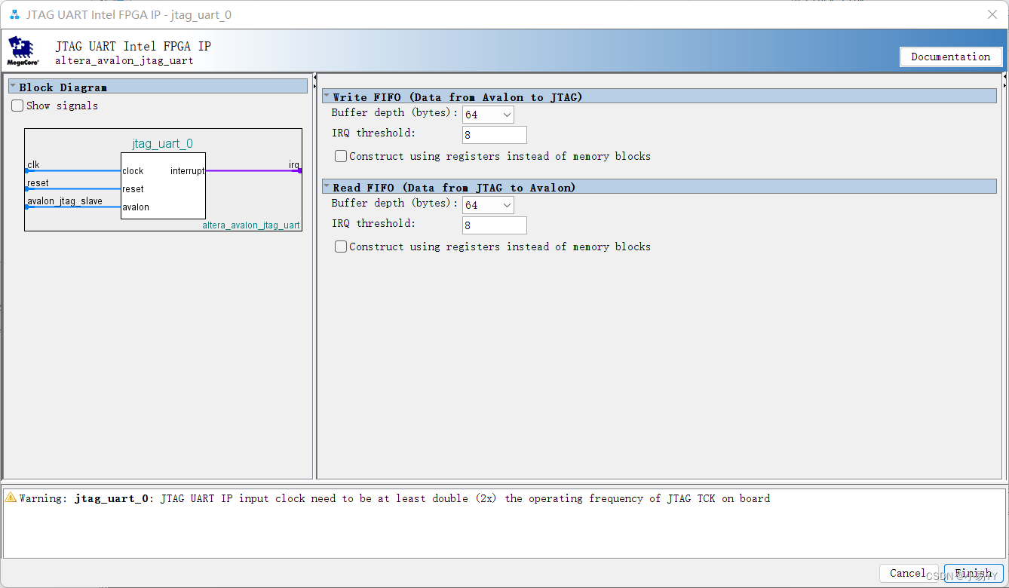Enable the Show signals checkbox
This screenshot has width=1009, height=588.
[x=17, y=106]
